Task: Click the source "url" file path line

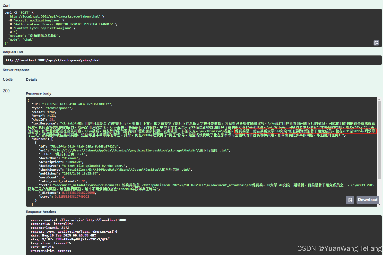Action: click(x=135, y=151)
